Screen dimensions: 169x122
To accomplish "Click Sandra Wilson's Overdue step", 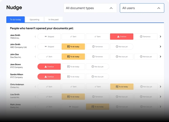I will coord(49,77).
